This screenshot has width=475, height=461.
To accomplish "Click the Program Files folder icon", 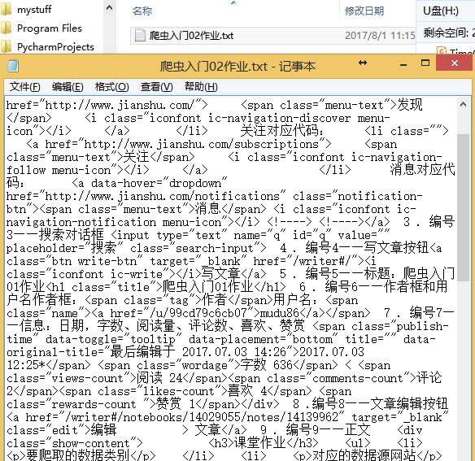I will coord(6,28).
